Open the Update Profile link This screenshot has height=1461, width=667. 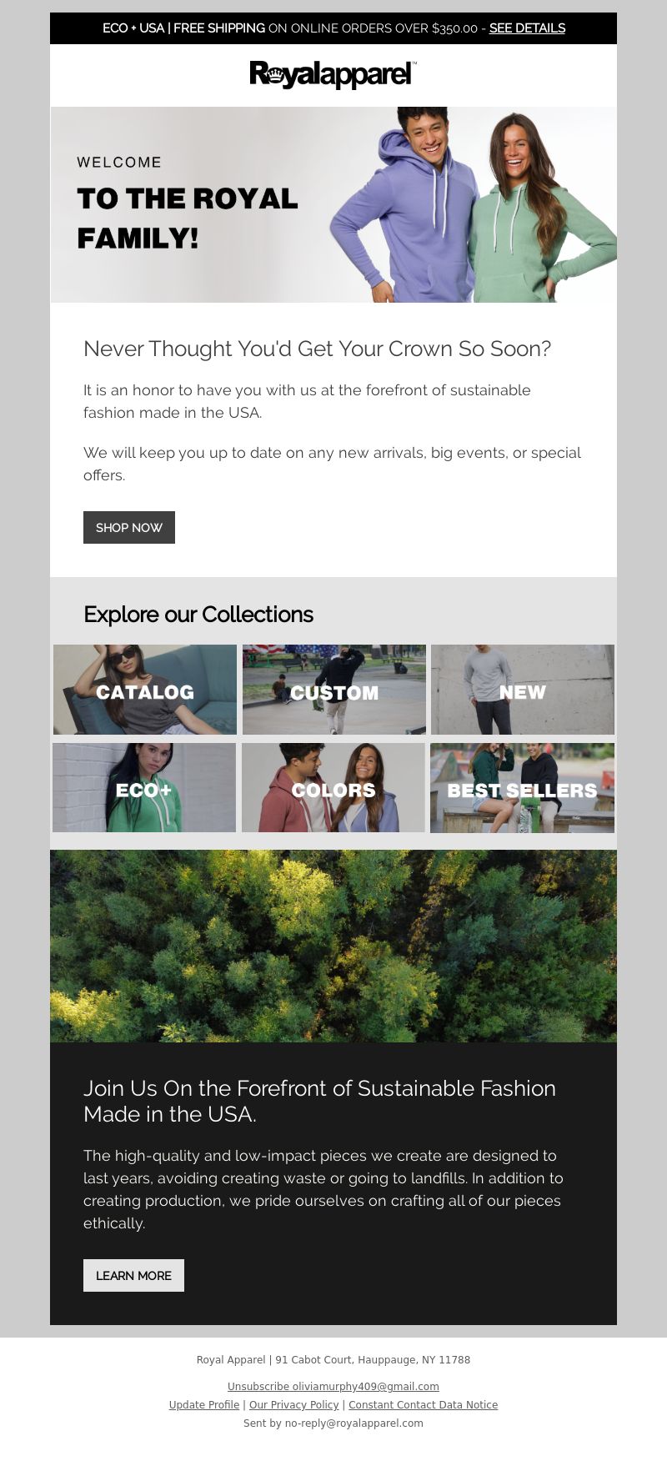click(204, 1405)
